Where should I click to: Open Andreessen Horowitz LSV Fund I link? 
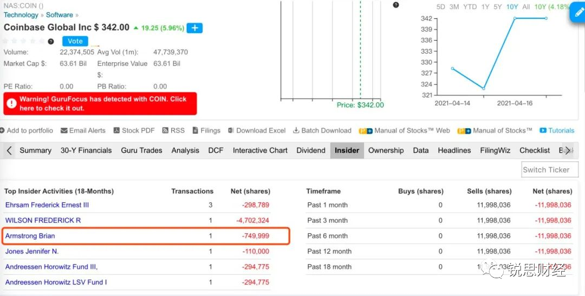coord(56,282)
